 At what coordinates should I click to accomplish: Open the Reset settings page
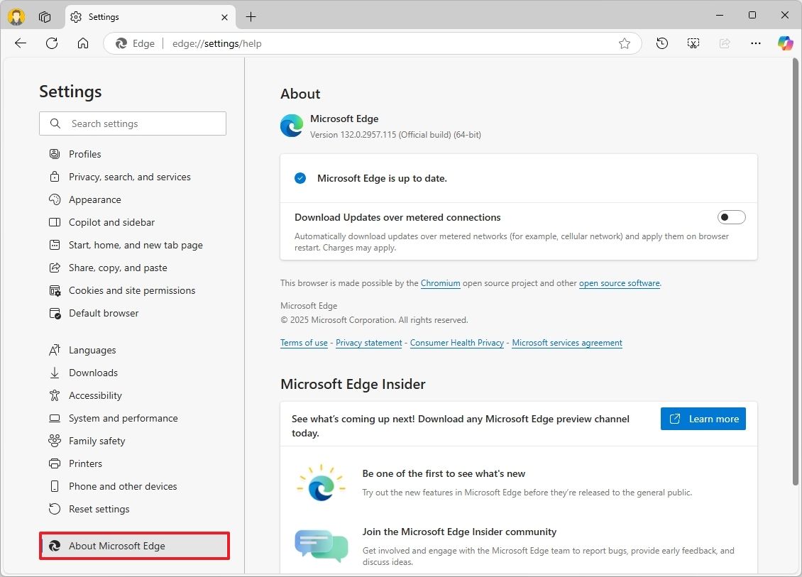coord(99,509)
